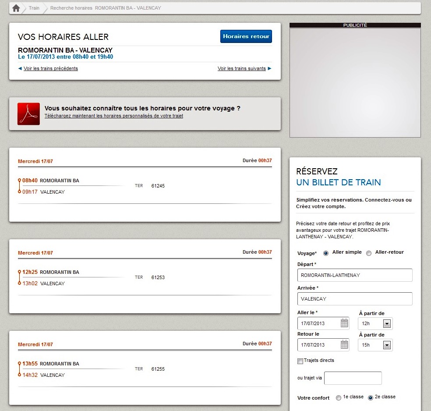431x411 pixels.
Task: Click the Vous souhaitez connaître tous les horaires heading
Action: coord(142,108)
